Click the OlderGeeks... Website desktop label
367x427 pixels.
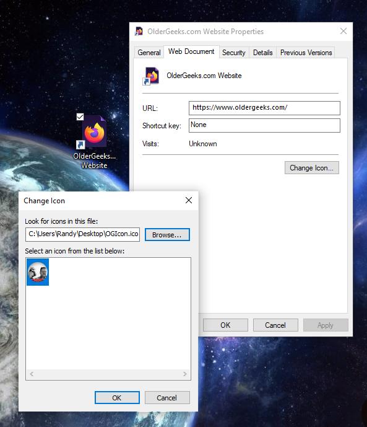pos(94,161)
